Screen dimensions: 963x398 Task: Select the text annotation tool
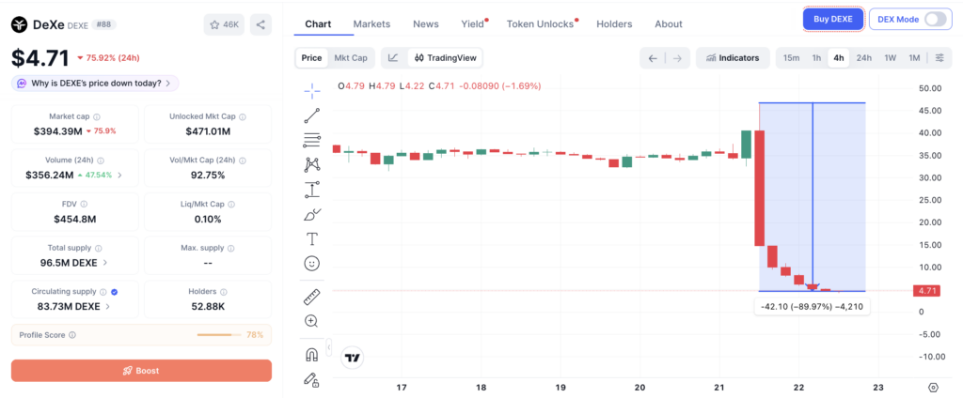pos(312,239)
